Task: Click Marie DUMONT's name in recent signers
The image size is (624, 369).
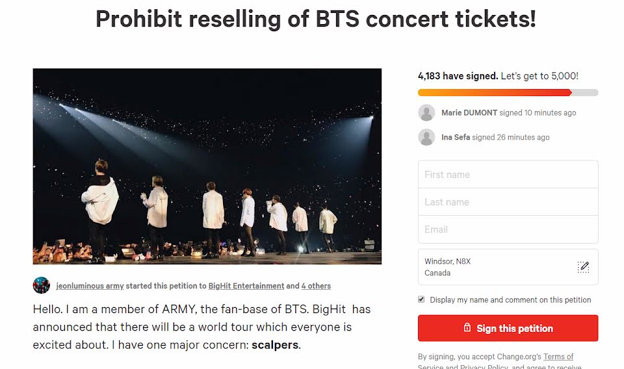Action: click(469, 113)
